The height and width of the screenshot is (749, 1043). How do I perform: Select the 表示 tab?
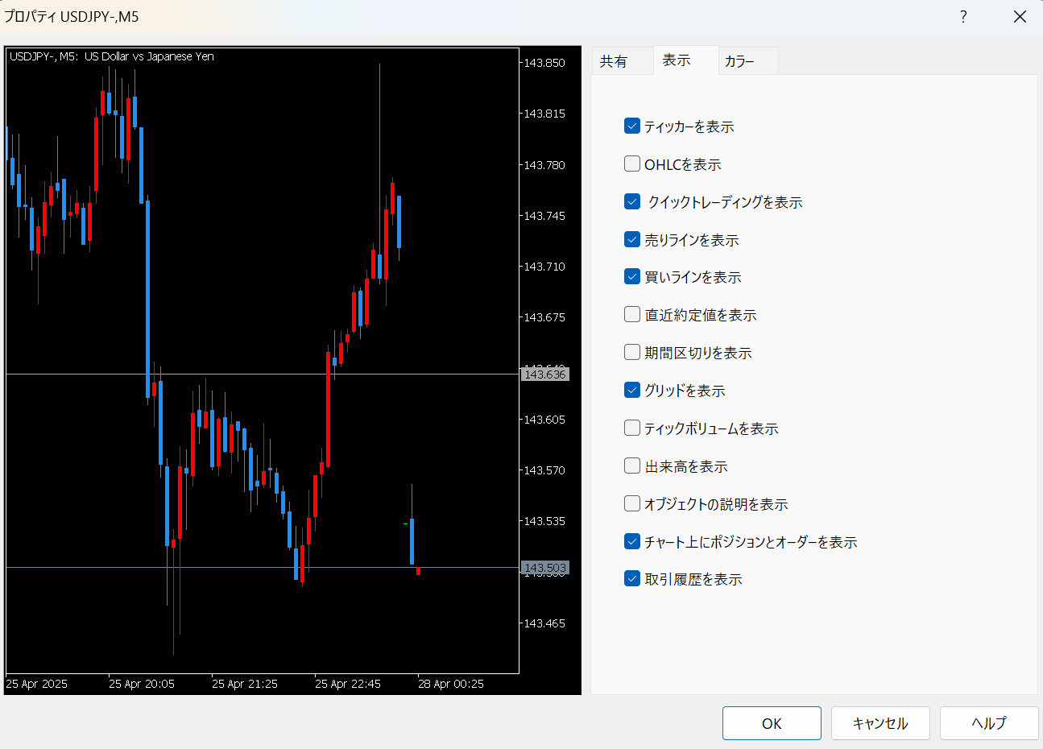(685, 60)
